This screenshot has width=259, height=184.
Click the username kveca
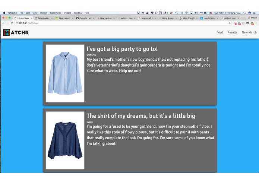(x=89, y=122)
